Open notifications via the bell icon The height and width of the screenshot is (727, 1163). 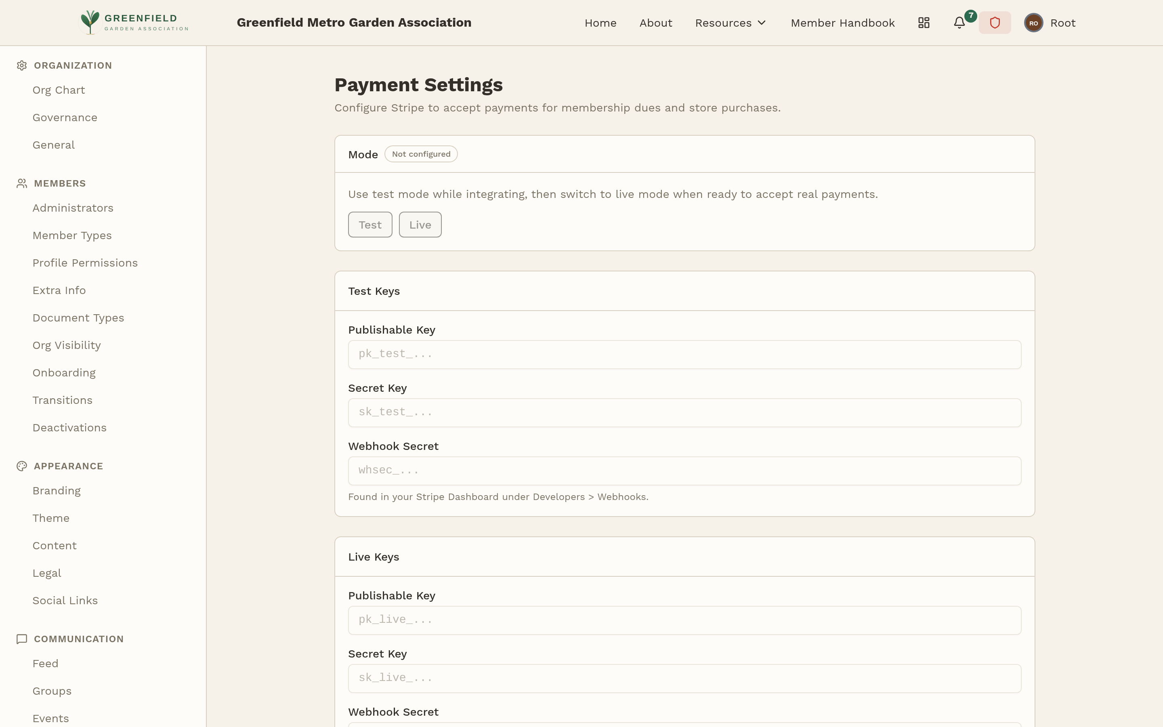pos(960,22)
